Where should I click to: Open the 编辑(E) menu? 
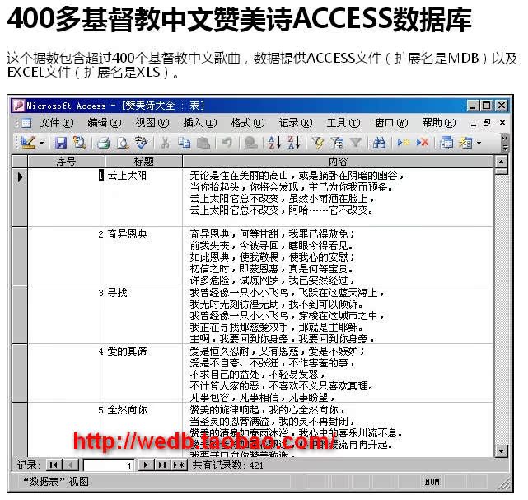tap(104, 123)
